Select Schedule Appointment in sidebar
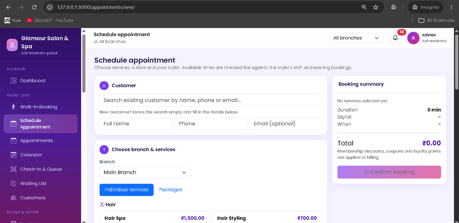 click(40, 124)
